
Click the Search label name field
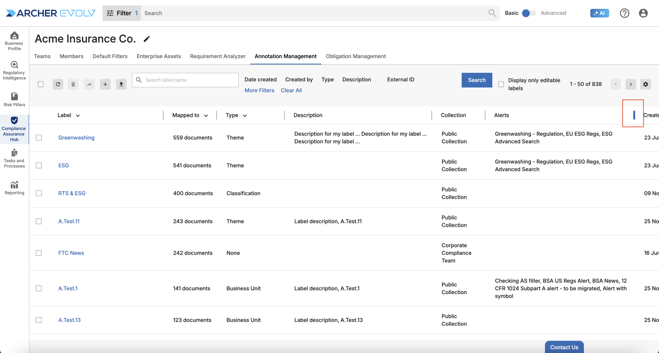(x=185, y=80)
